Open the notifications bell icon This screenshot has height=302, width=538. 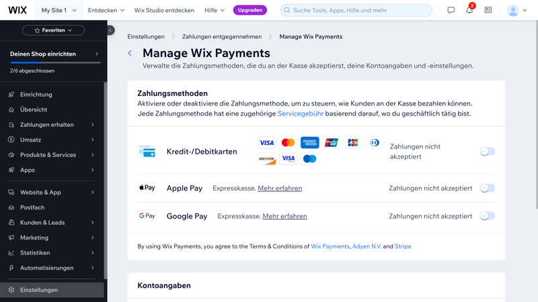point(469,11)
